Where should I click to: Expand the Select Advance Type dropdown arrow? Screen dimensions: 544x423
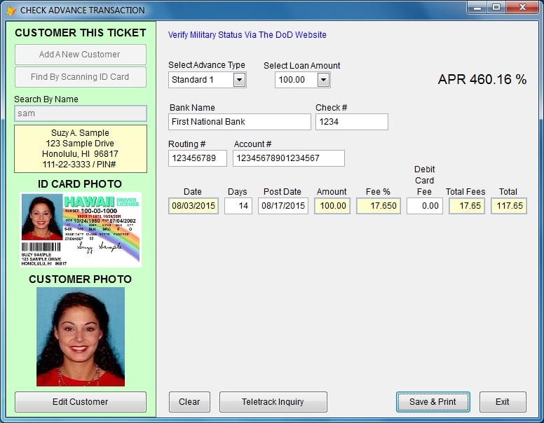(239, 80)
